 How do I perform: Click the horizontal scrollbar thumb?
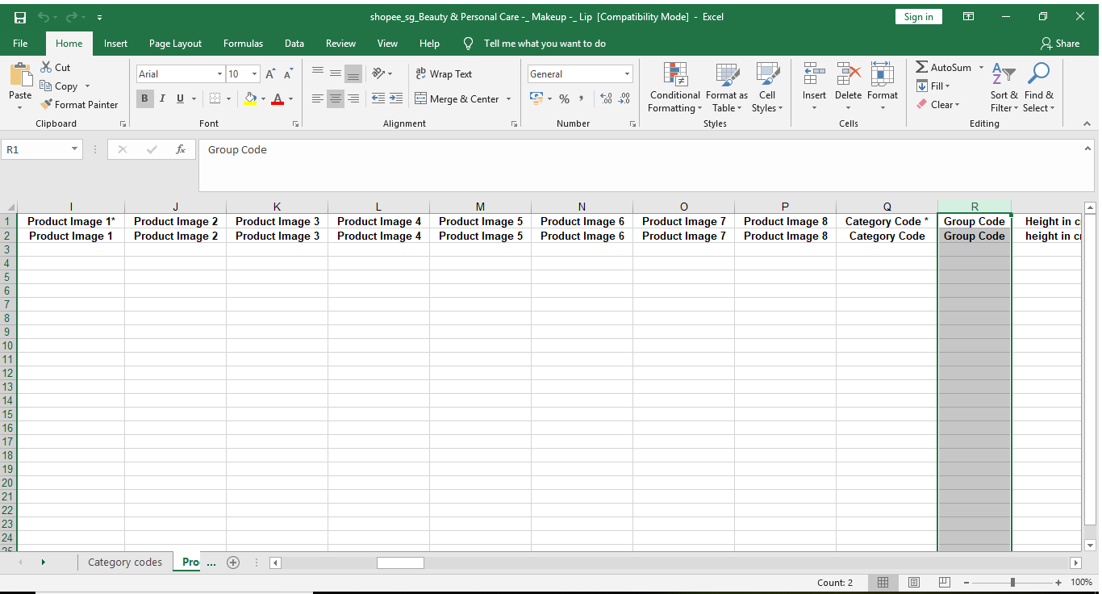point(400,563)
